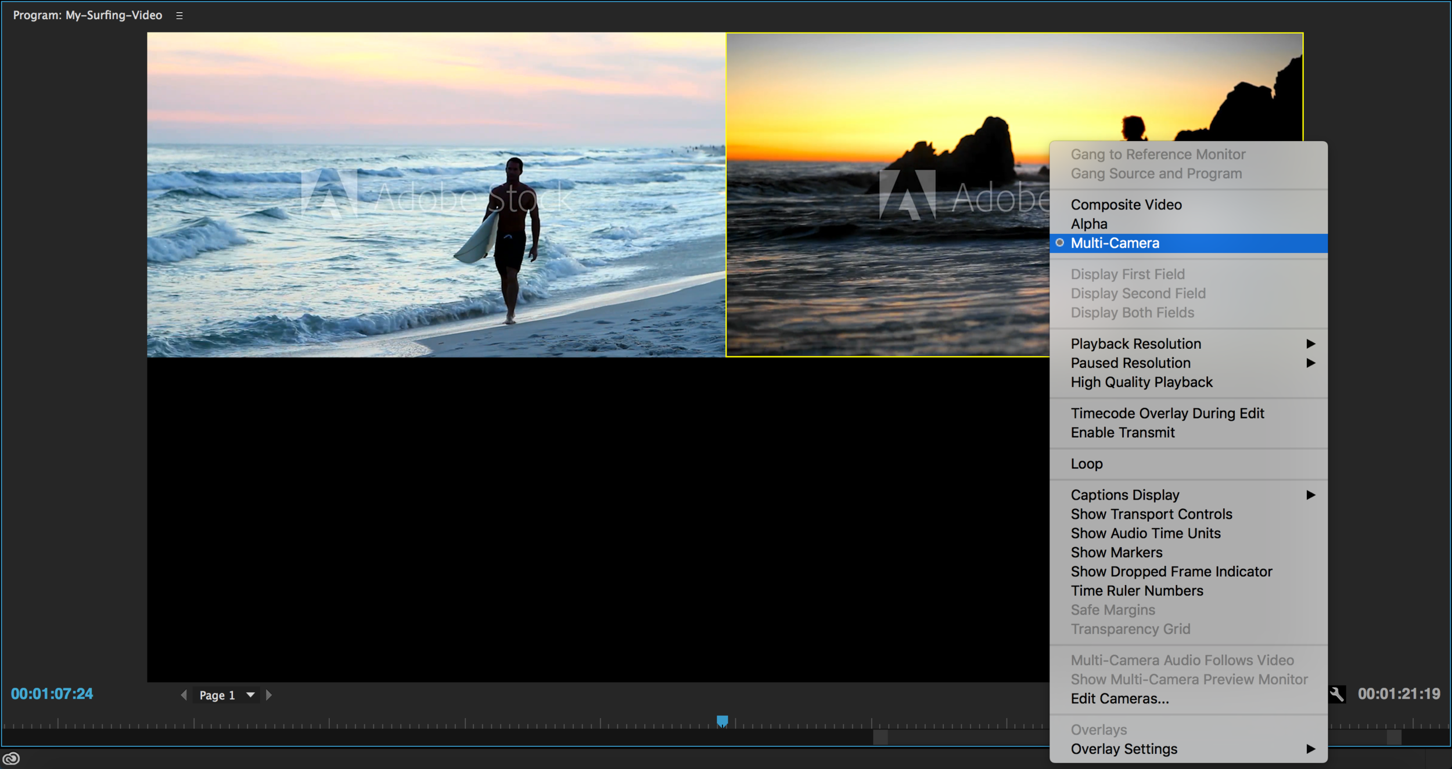
Task: Select Multi-Camera display mode
Action: pyautogui.click(x=1188, y=243)
